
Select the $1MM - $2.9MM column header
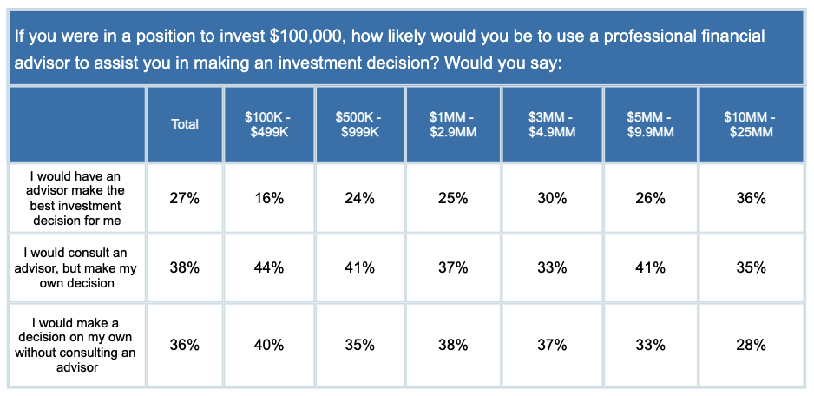(453, 124)
